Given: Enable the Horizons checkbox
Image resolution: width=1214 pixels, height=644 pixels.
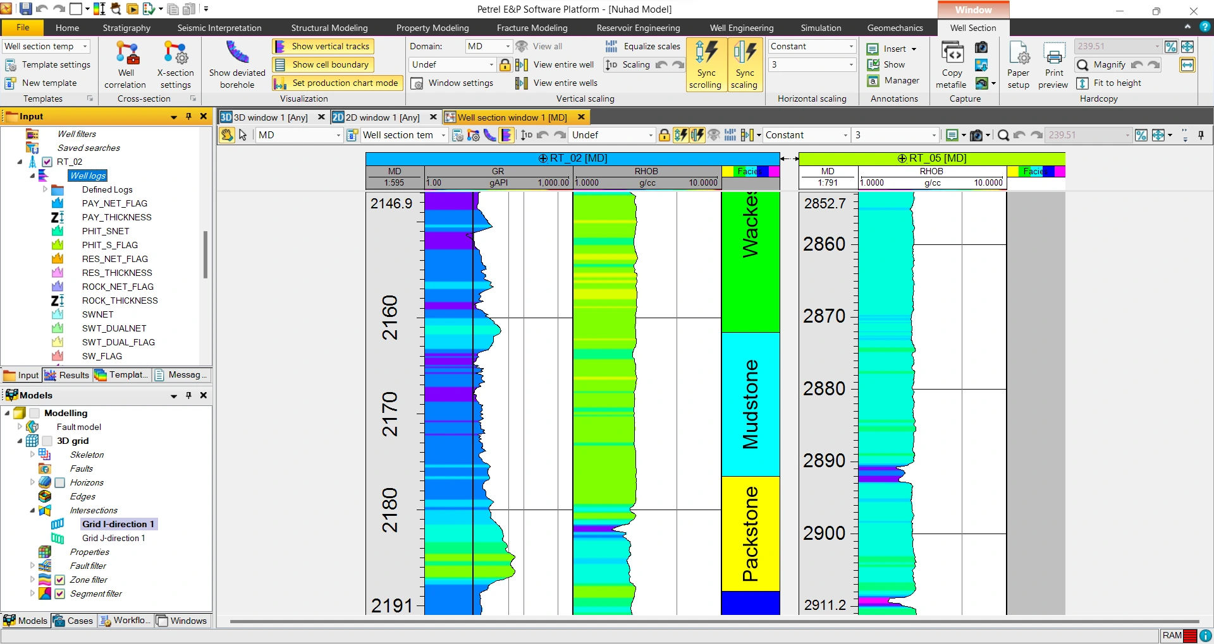Looking at the screenshot, I should click(60, 482).
